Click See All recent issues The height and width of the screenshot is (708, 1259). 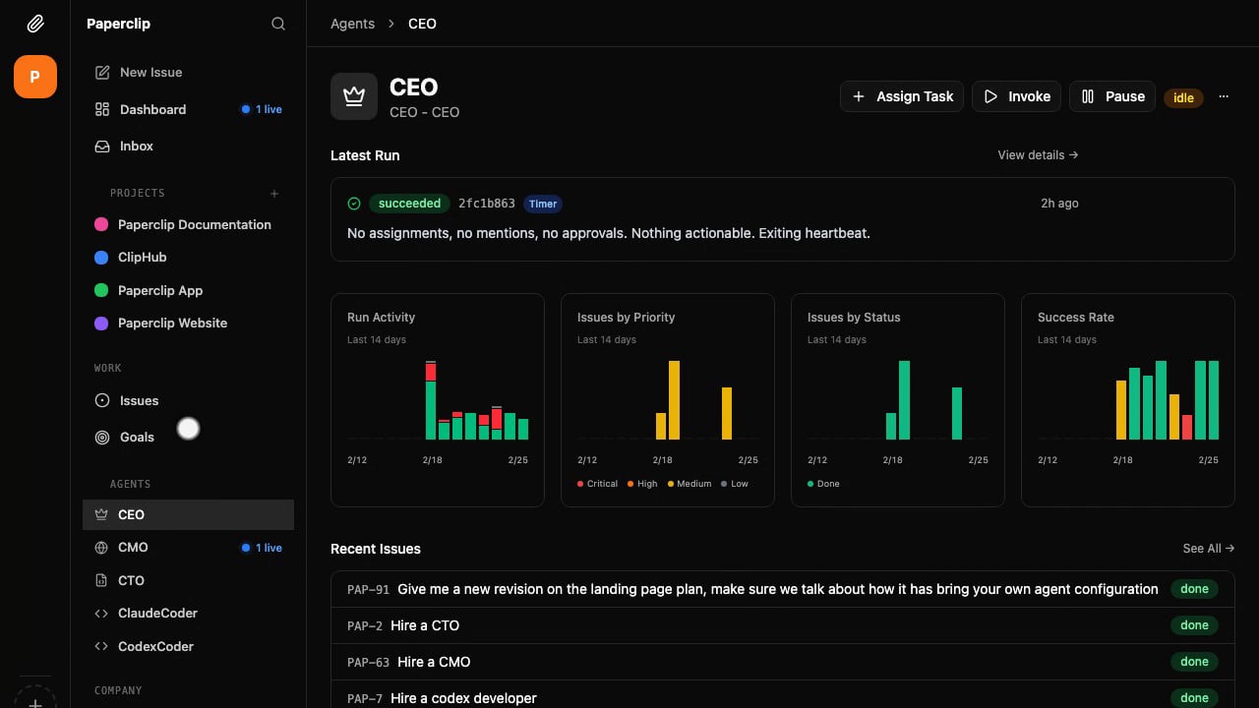click(1209, 549)
